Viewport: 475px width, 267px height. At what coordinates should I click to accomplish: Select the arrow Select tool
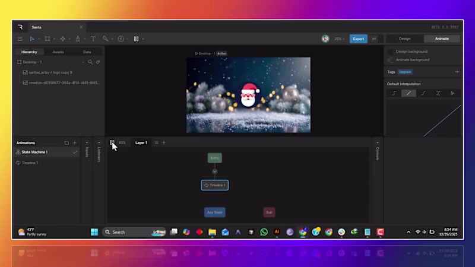click(32, 39)
